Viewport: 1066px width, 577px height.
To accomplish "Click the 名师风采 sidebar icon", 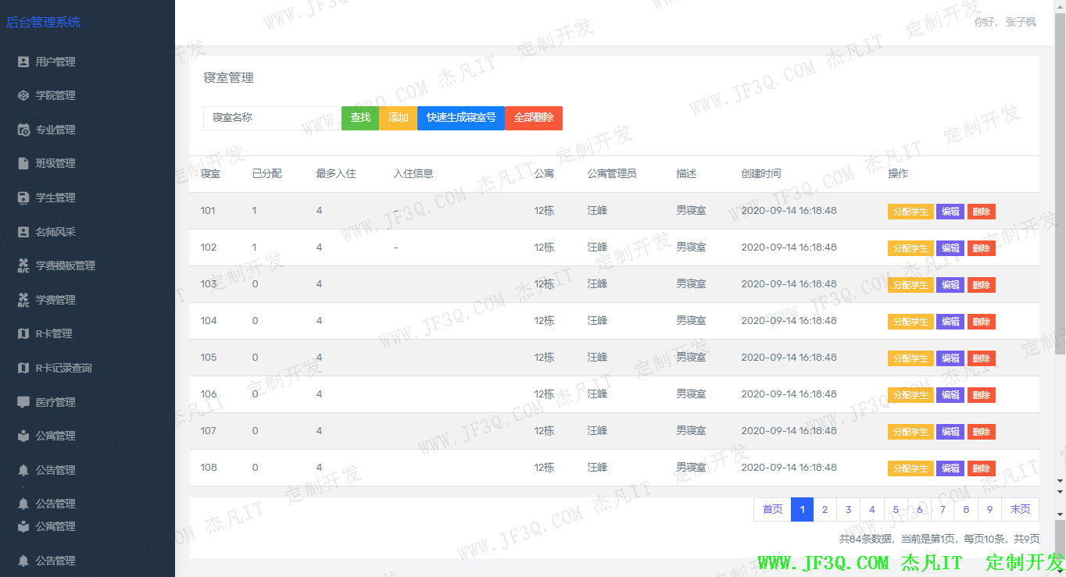I will click(23, 232).
